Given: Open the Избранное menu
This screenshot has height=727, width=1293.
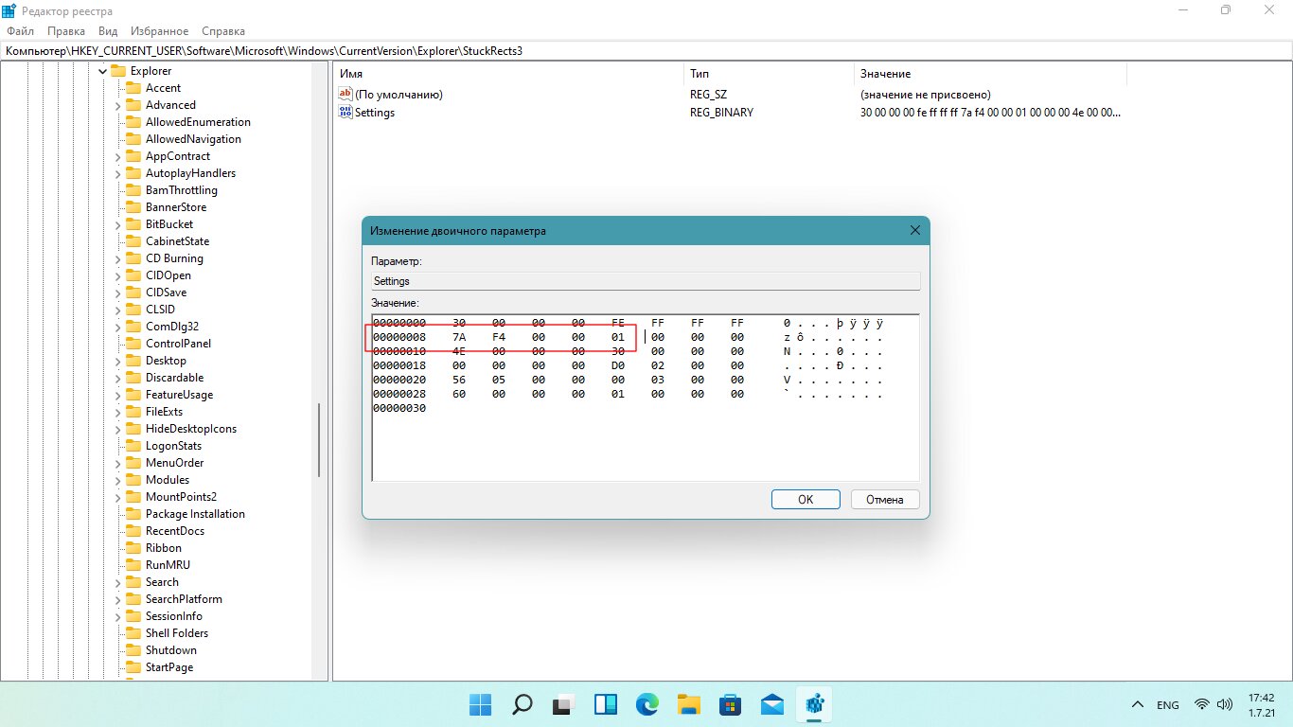Looking at the screenshot, I should click(x=159, y=31).
